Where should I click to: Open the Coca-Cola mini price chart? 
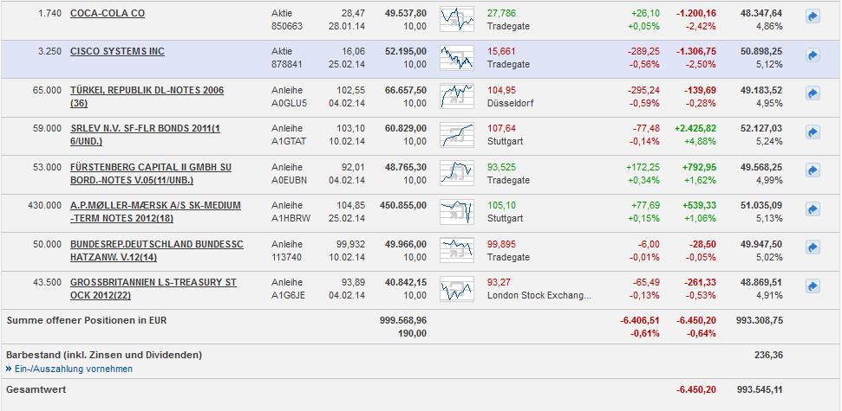pyautogui.click(x=456, y=19)
